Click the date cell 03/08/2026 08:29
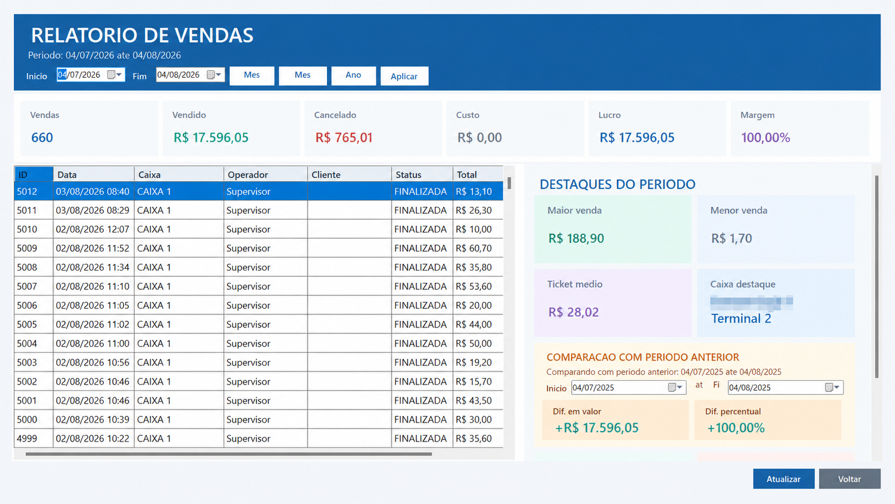This screenshot has height=504, width=895. [x=94, y=210]
